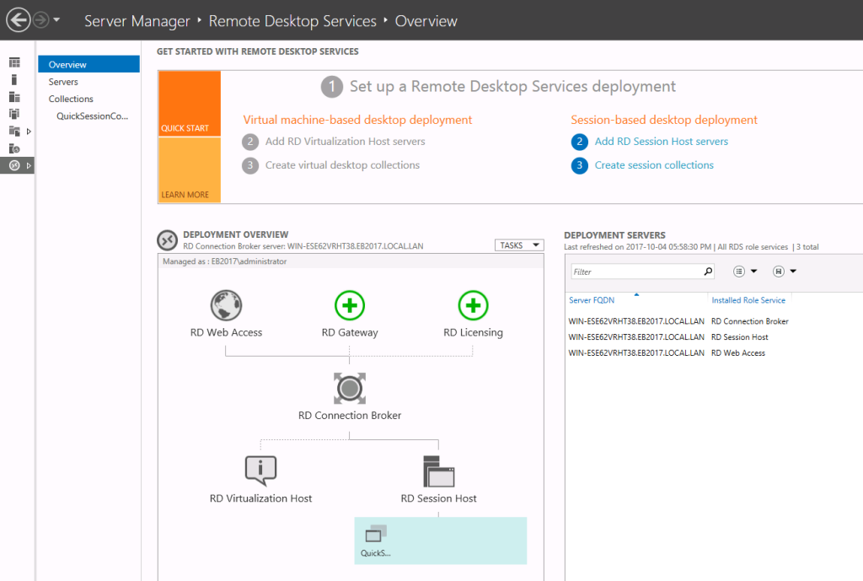
Task: Click the Create session collections link
Action: [x=654, y=165]
